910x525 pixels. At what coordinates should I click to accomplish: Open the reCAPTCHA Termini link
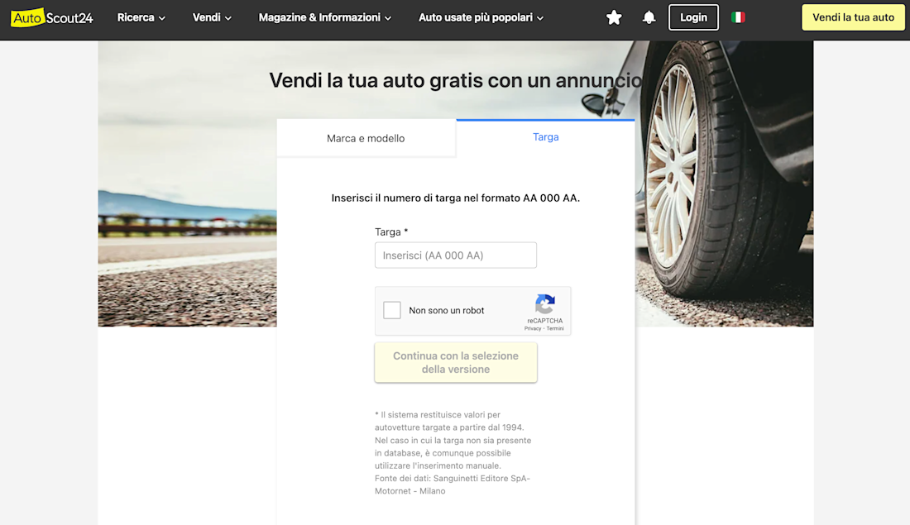[x=555, y=328]
